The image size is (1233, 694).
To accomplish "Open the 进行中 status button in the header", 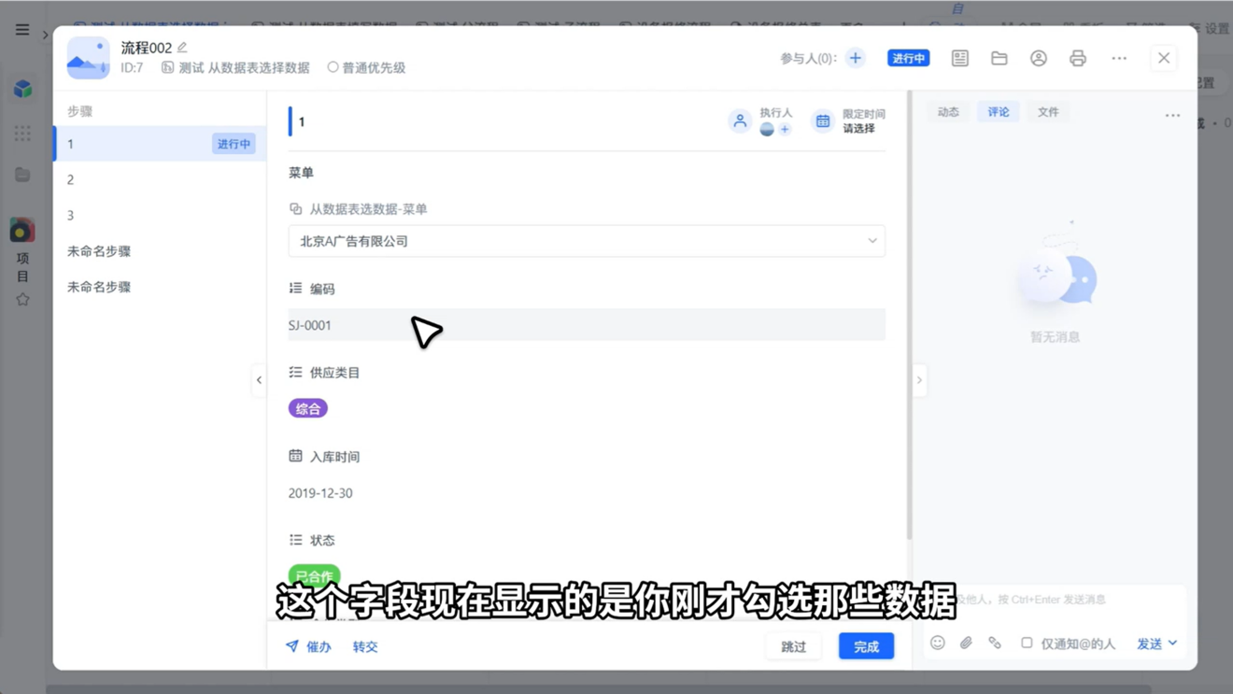I will click(908, 58).
